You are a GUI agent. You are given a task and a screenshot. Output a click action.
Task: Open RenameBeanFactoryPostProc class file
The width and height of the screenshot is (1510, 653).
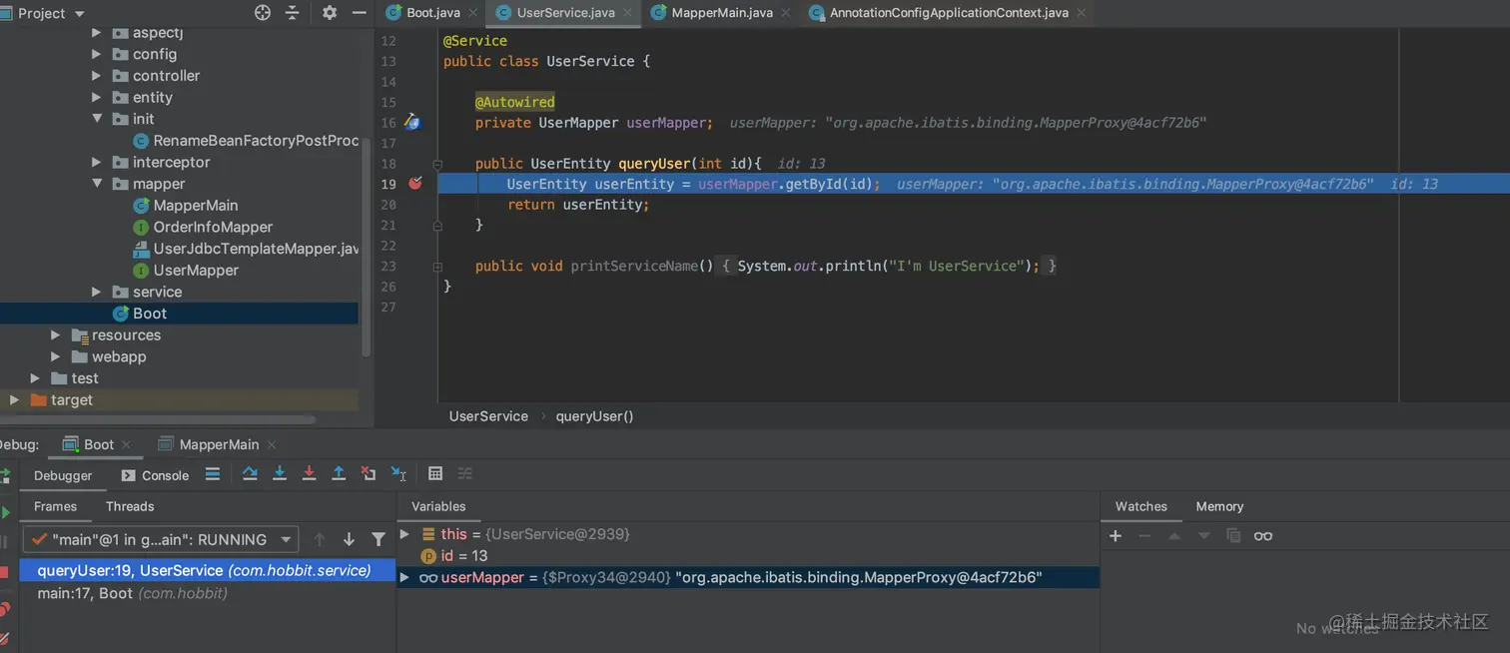pyautogui.click(x=246, y=141)
